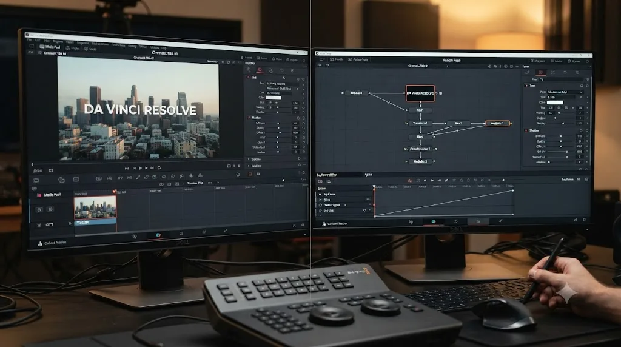Toggle the Text section enable circle, Fusion inspector
The height and width of the screenshot is (347, 621).
pos(582,86)
